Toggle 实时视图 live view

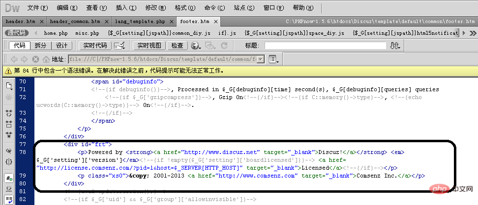149,46
